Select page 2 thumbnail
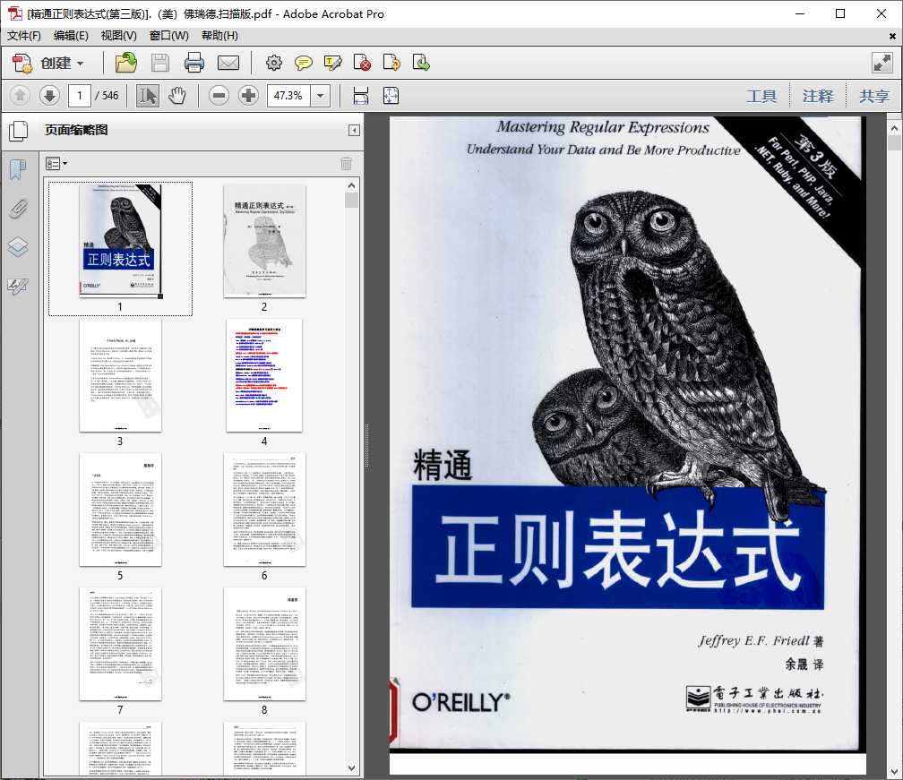The height and width of the screenshot is (780, 903). click(264, 241)
